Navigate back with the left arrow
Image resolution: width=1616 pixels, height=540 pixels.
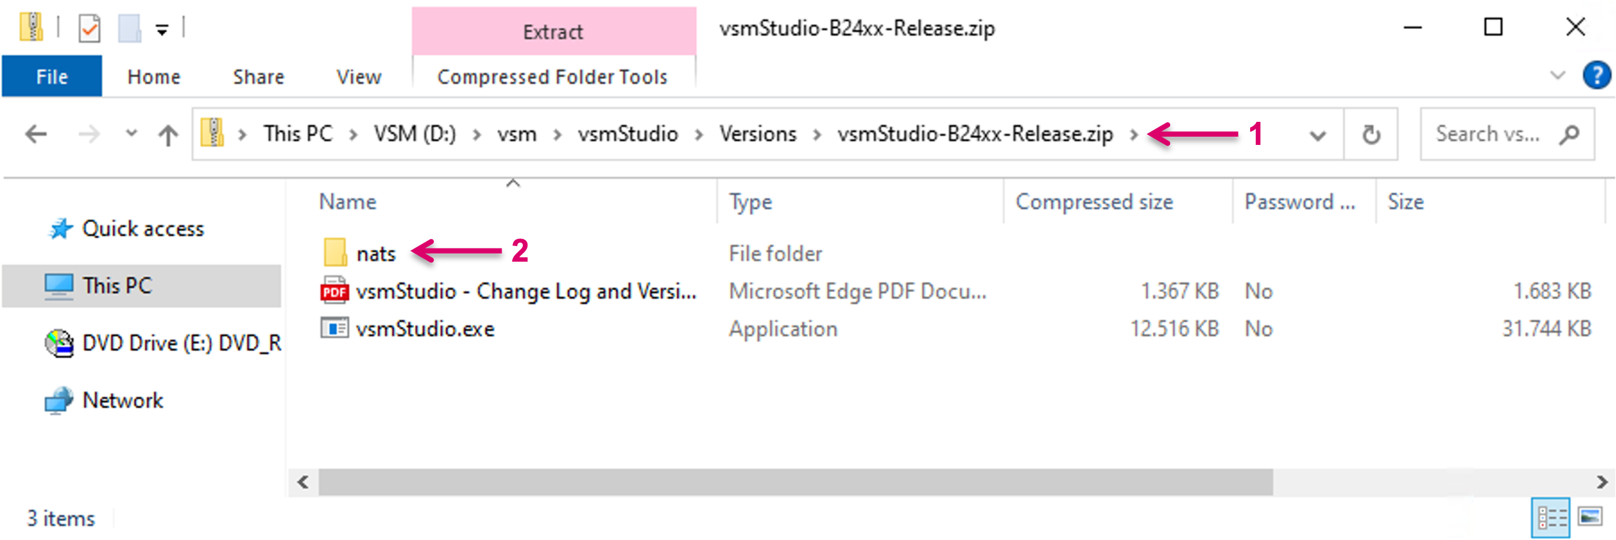[36, 134]
